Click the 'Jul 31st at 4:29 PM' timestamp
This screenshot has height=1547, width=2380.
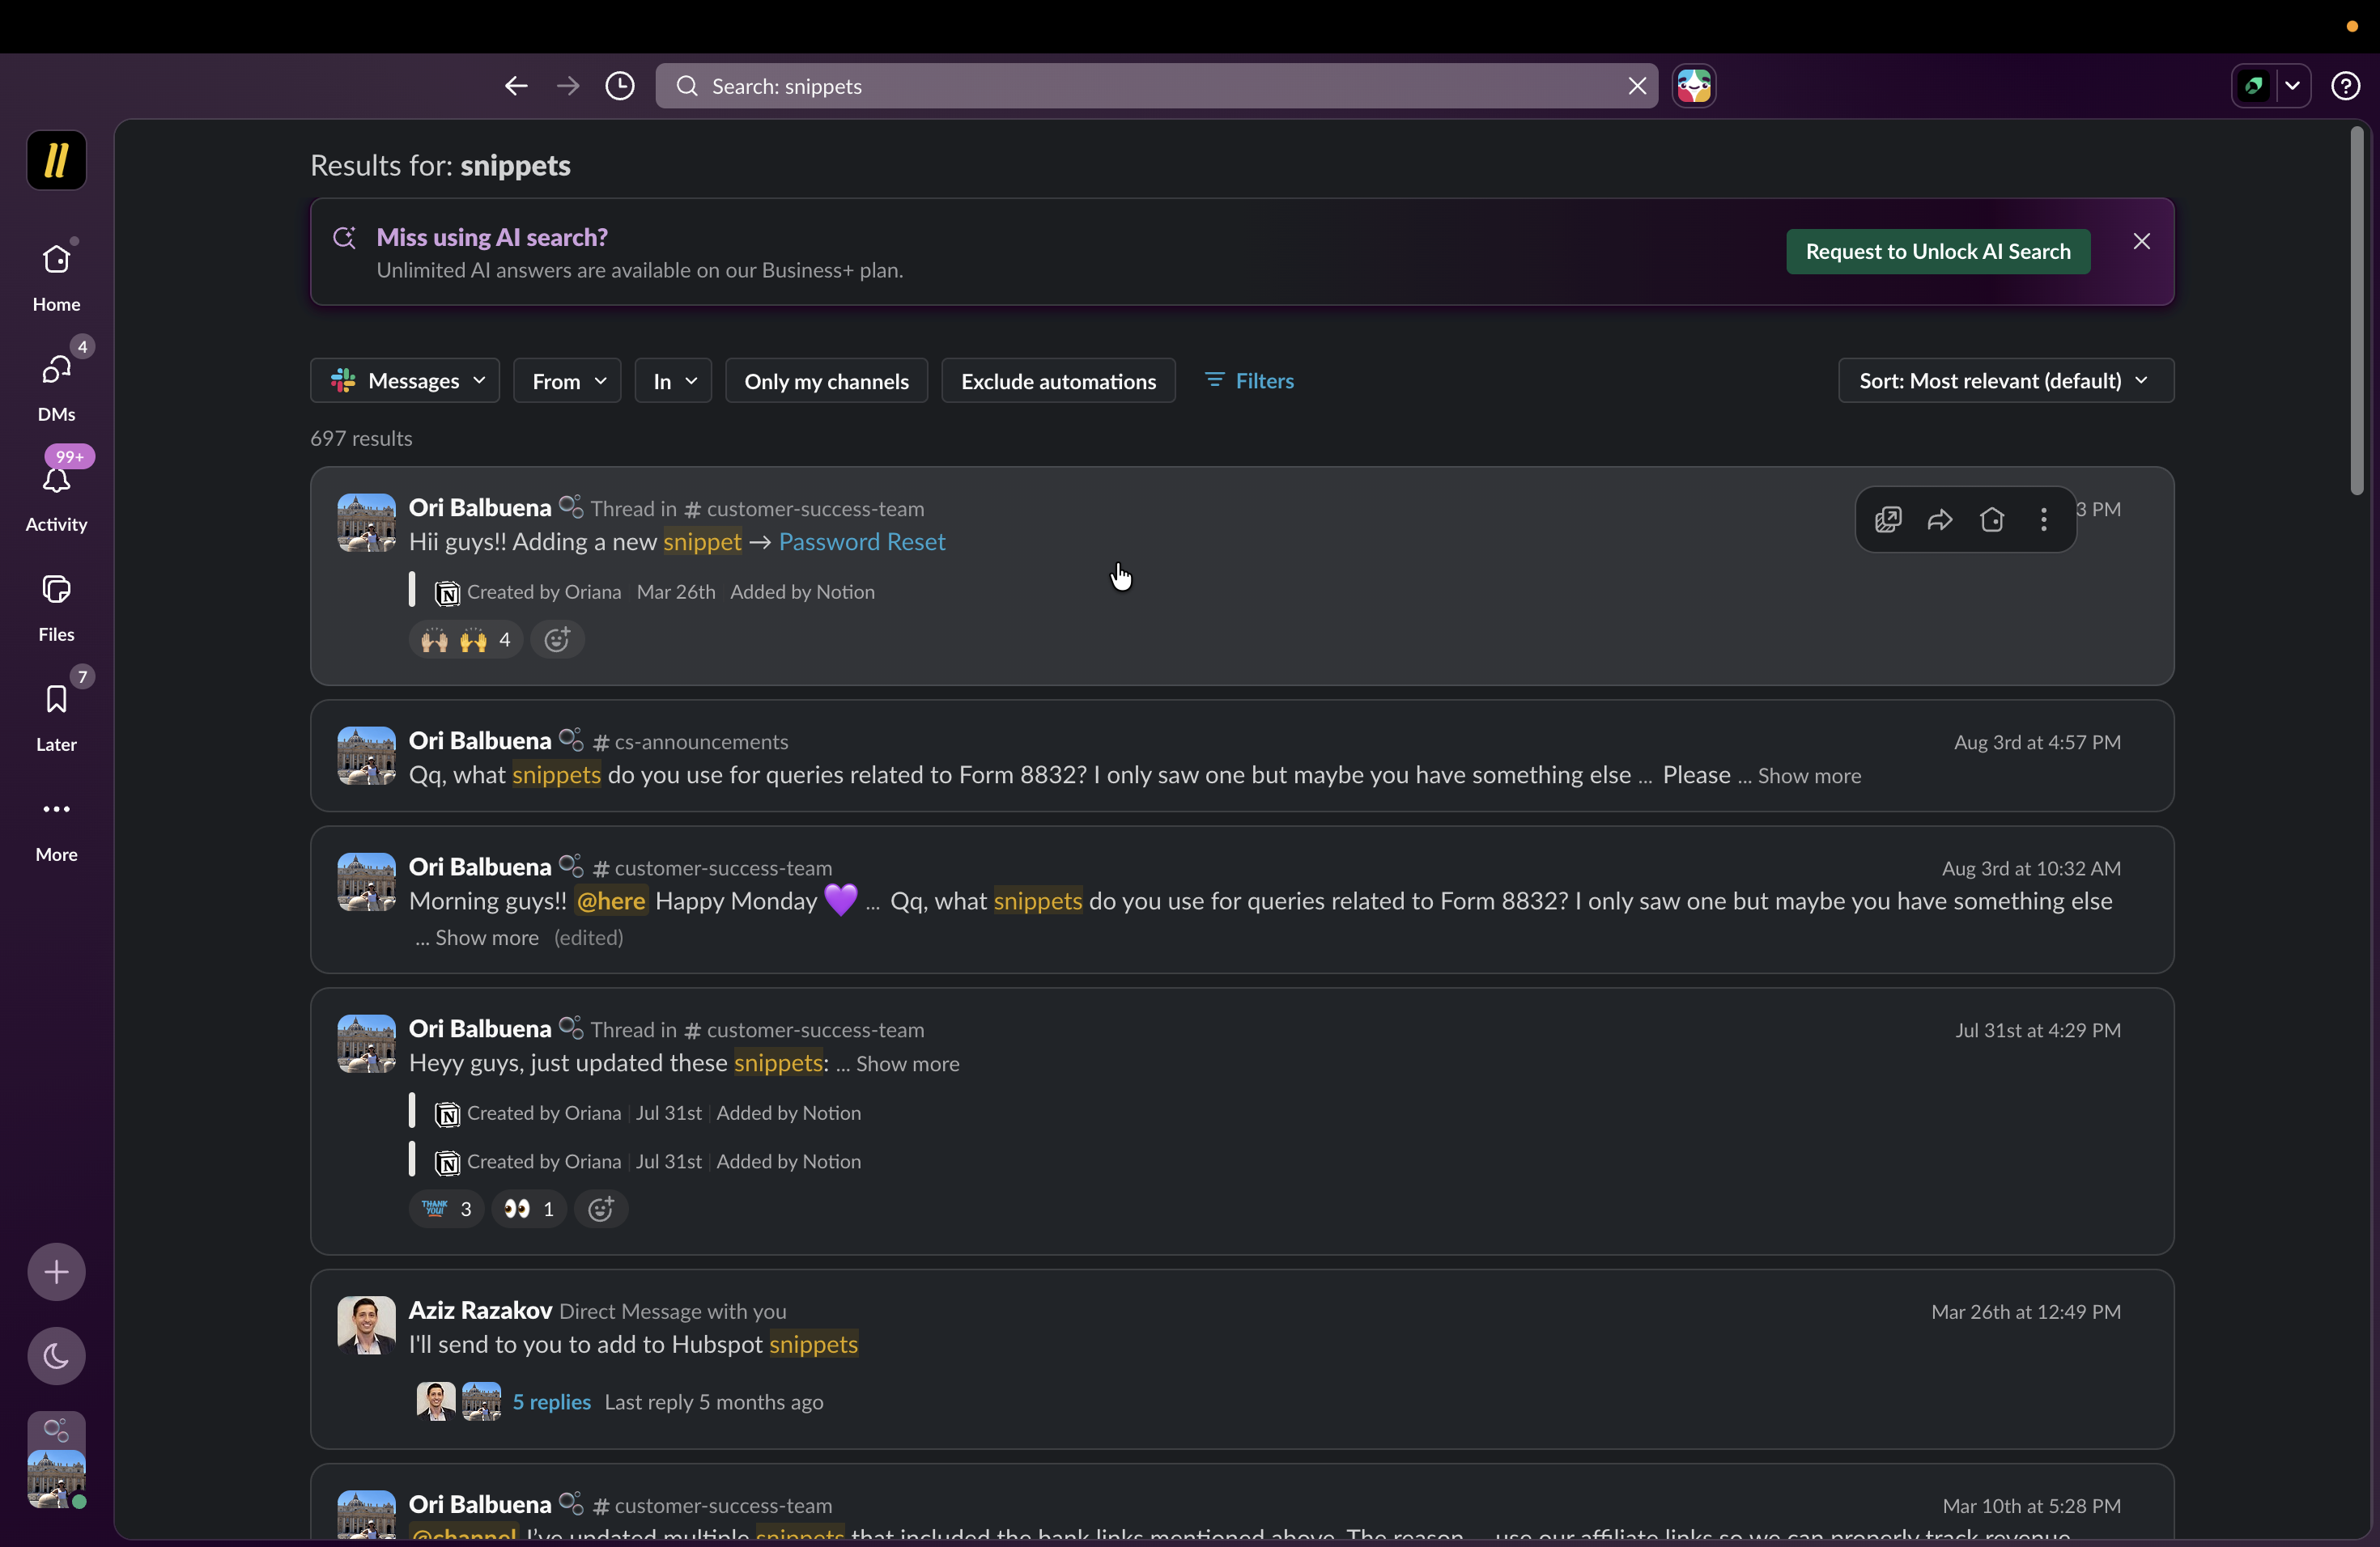[2038, 1030]
